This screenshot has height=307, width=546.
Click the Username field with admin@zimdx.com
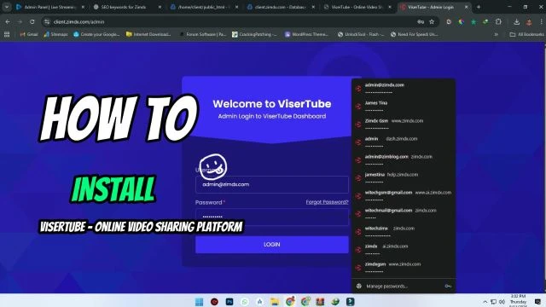tap(272, 184)
